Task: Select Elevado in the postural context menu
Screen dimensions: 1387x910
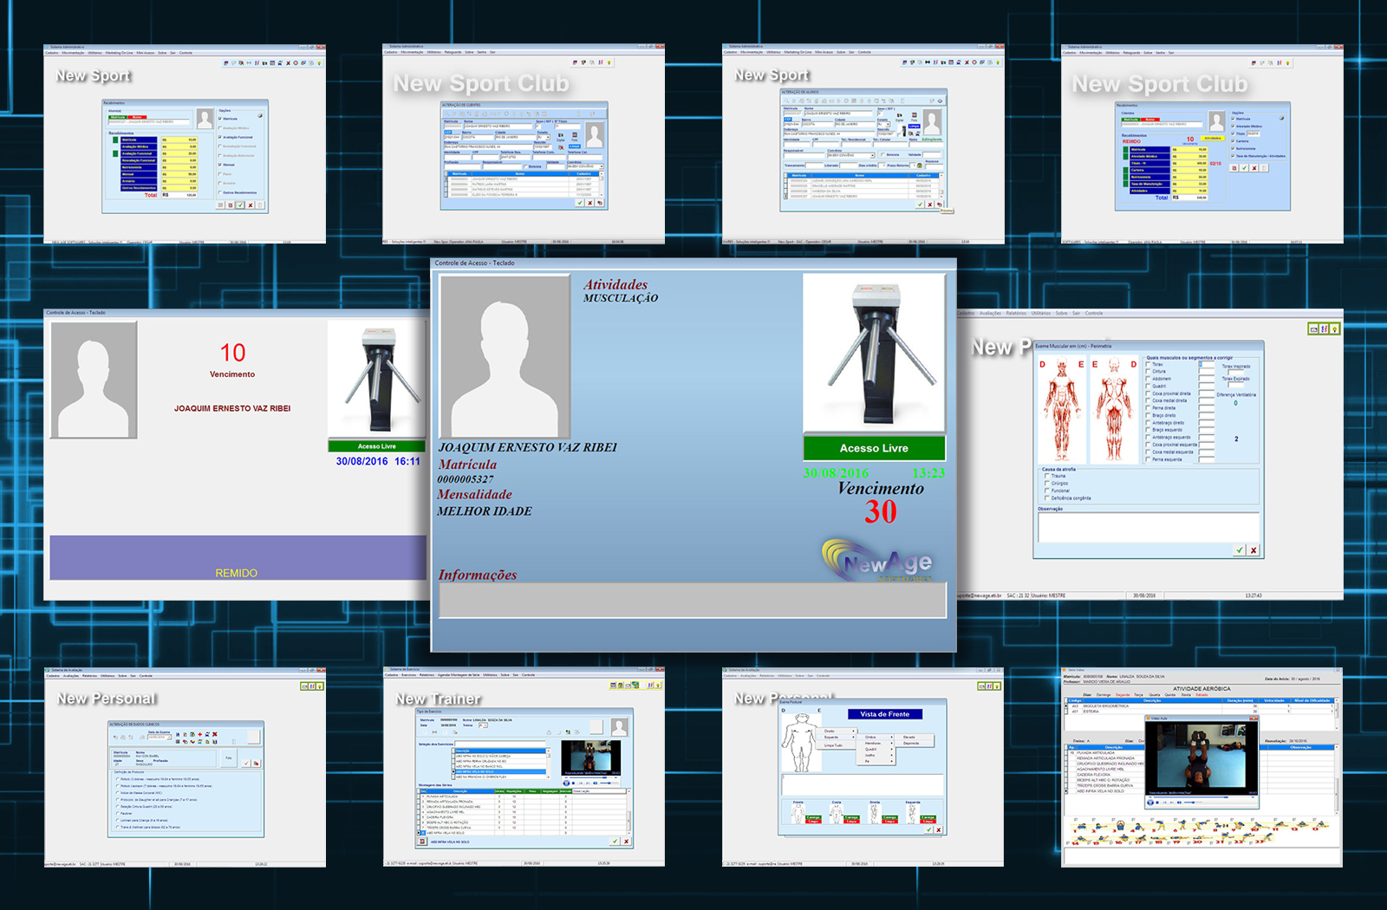Action: coord(915,737)
